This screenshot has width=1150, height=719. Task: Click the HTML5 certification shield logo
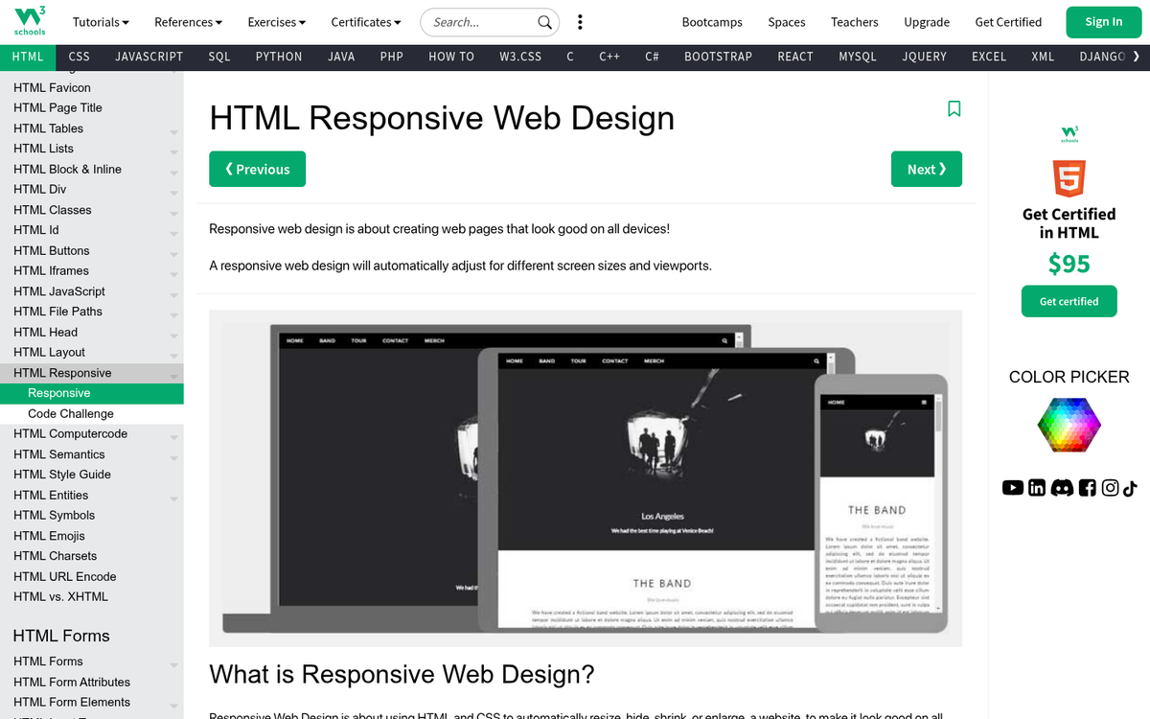coord(1069,176)
